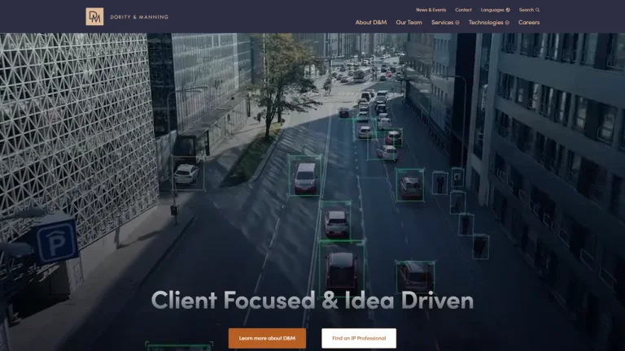625x351 pixels.
Task: Open the Contact page
Action: 463,10
